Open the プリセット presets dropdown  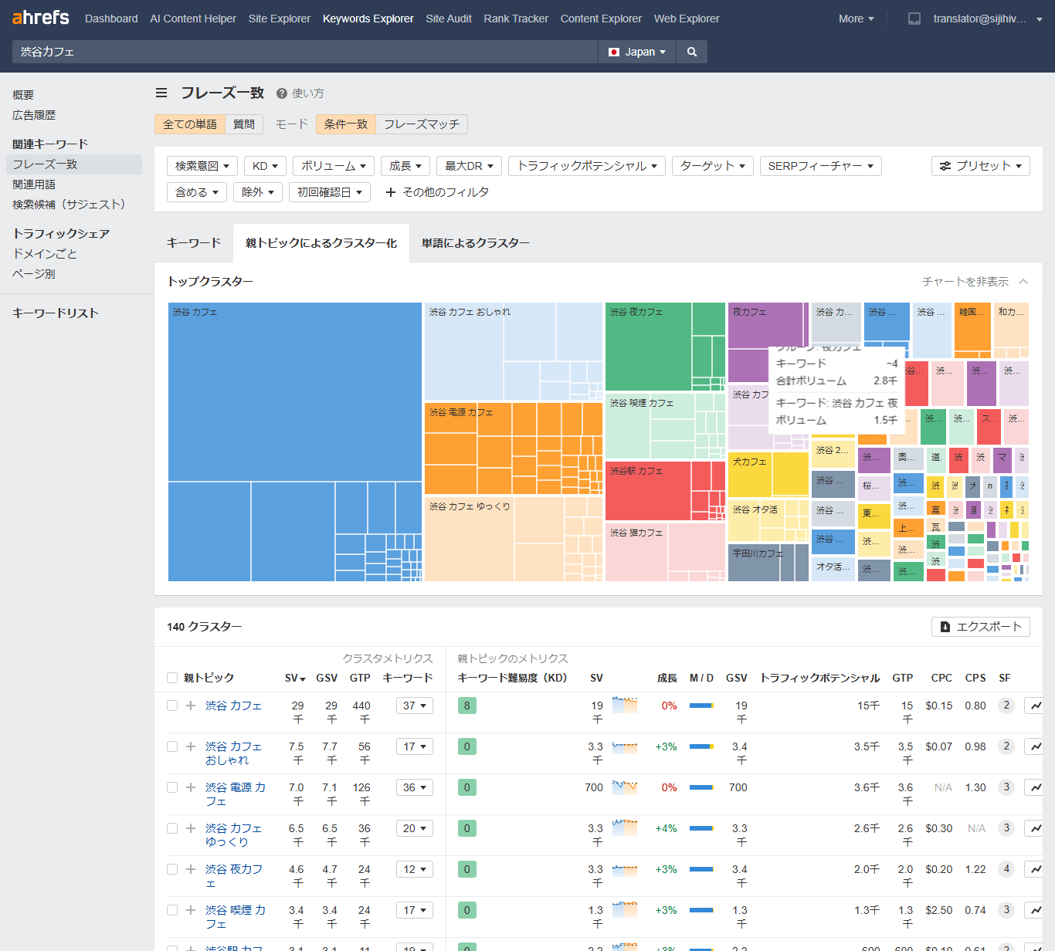click(x=980, y=166)
